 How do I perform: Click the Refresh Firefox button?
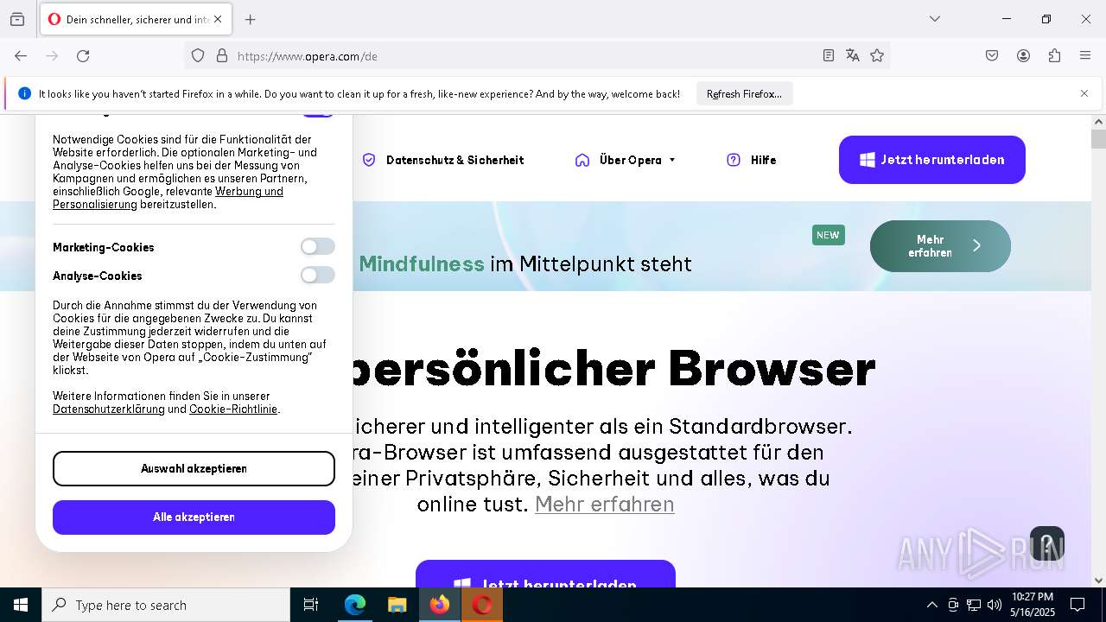(744, 93)
